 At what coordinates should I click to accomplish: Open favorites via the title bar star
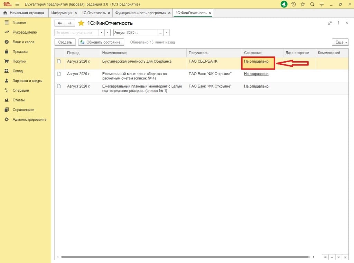pyautogui.click(x=303, y=4)
